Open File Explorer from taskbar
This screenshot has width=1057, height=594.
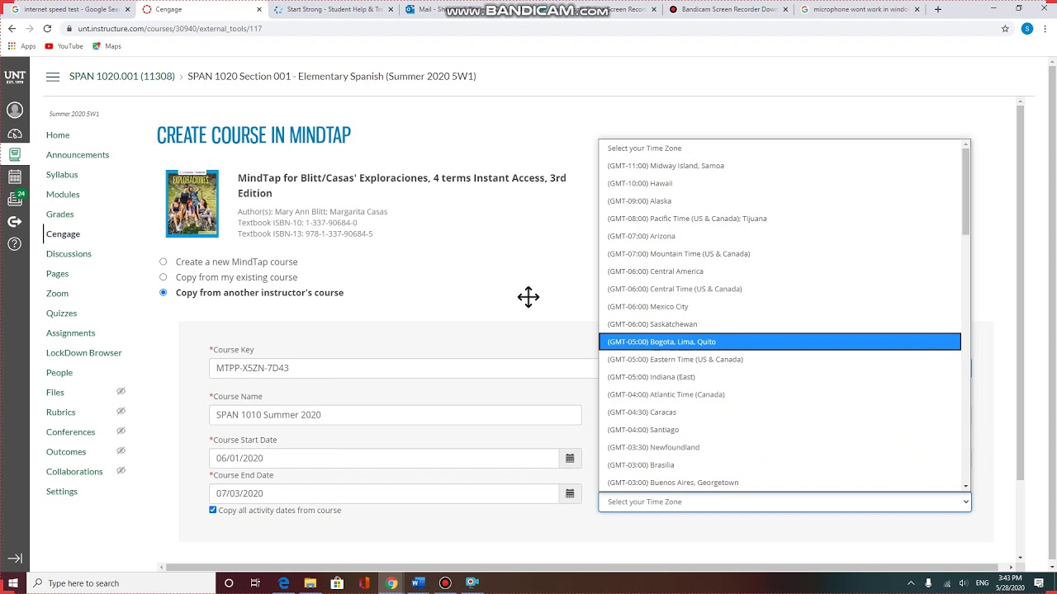[x=310, y=583]
